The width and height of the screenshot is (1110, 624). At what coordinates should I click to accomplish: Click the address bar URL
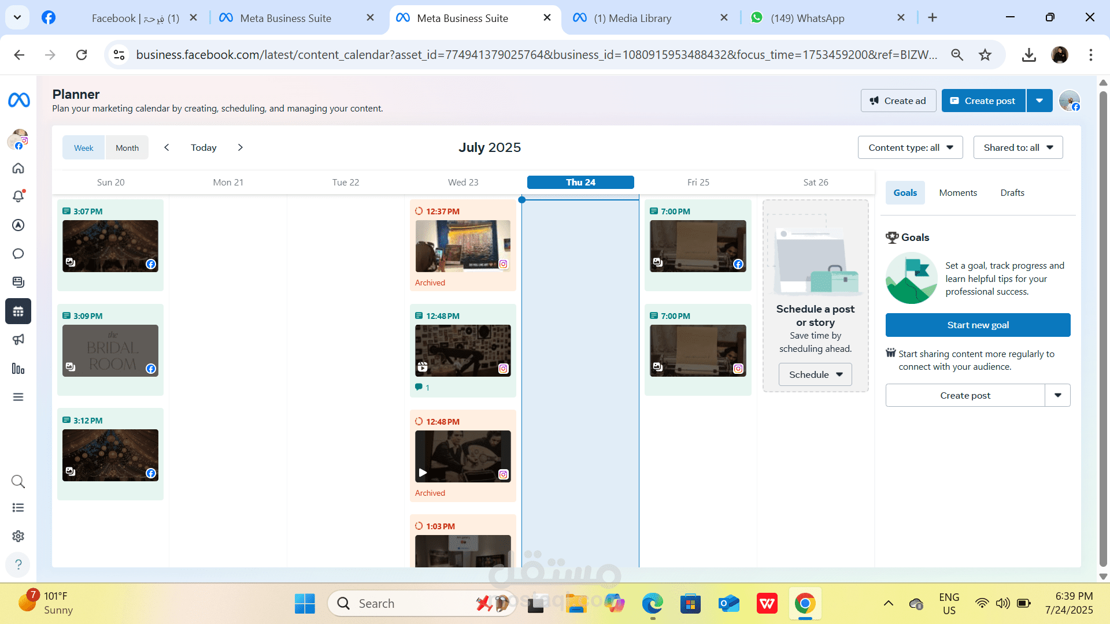(536, 55)
